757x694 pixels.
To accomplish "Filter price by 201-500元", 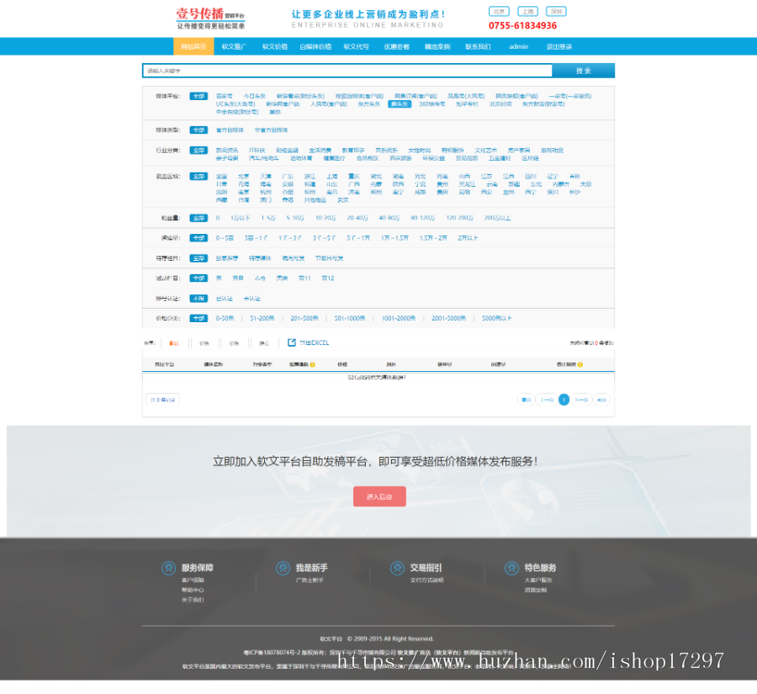I will (x=304, y=318).
